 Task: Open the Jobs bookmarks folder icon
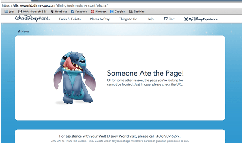coord(6,12)
